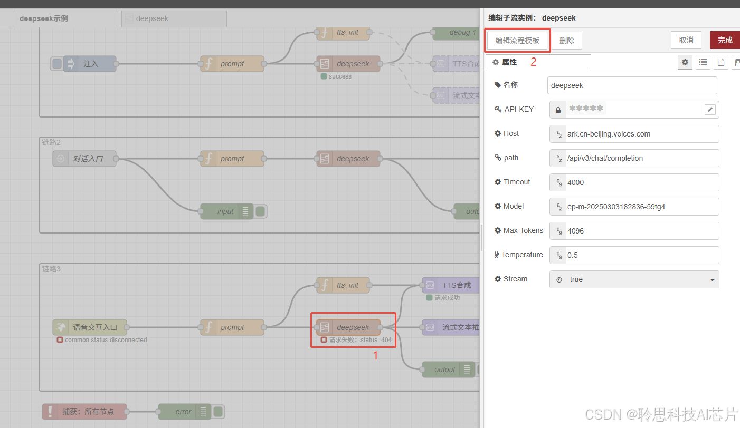Select the top prompt function node
The image size is (740, 428).
tap(232, 64)
